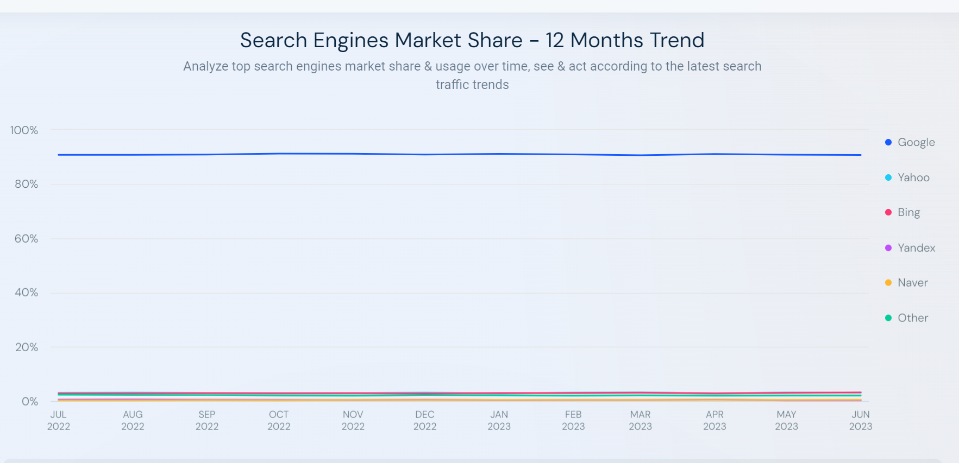Toggle the Bing series legend label
Viewport: 959px width, 463px height.
(908, 212)
